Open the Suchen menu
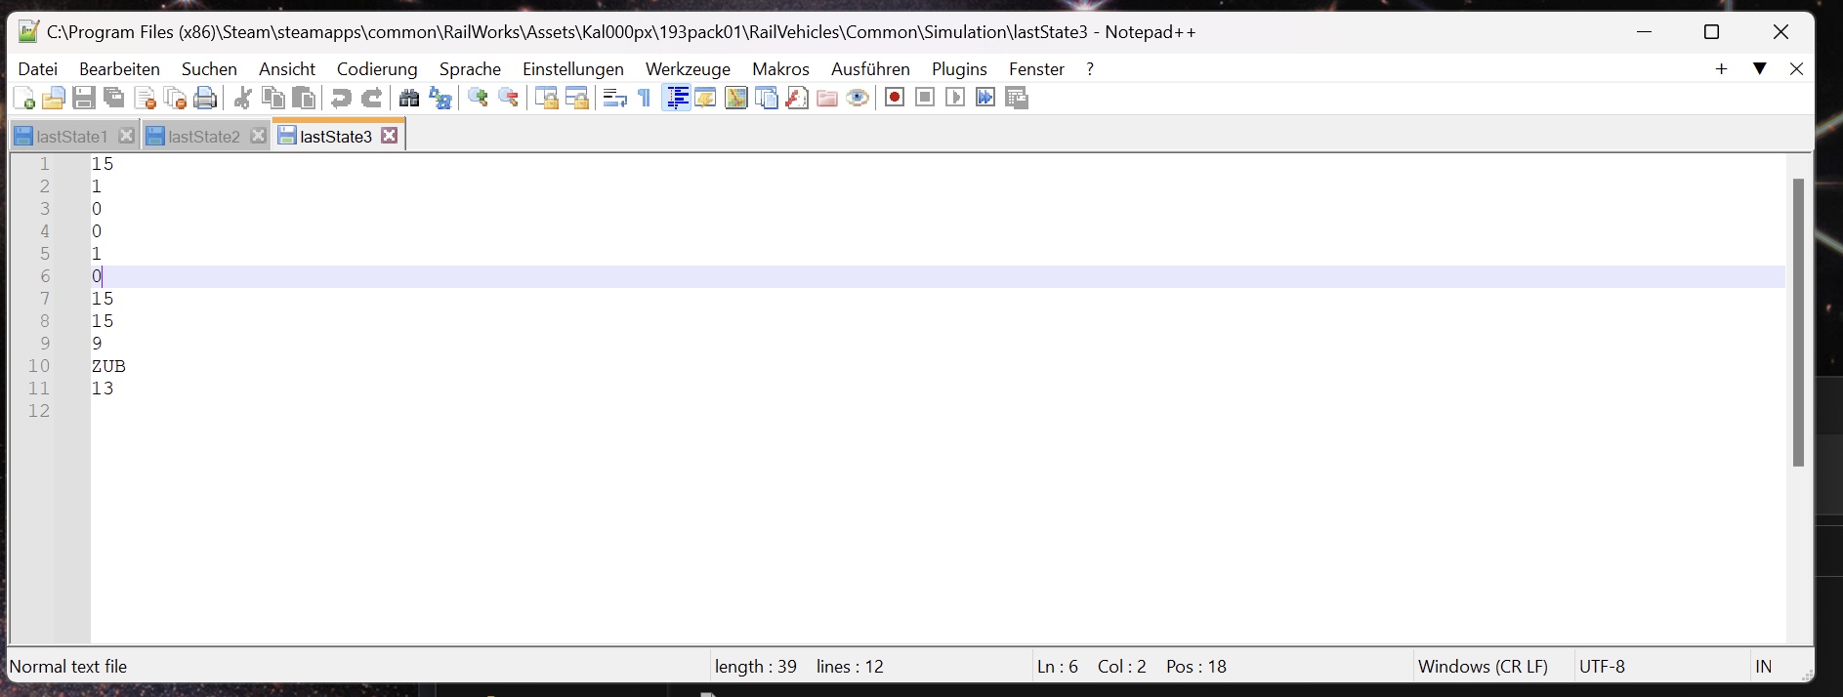Image resolution: width=1843 pixels, height=697 pixels. [209, 69]
